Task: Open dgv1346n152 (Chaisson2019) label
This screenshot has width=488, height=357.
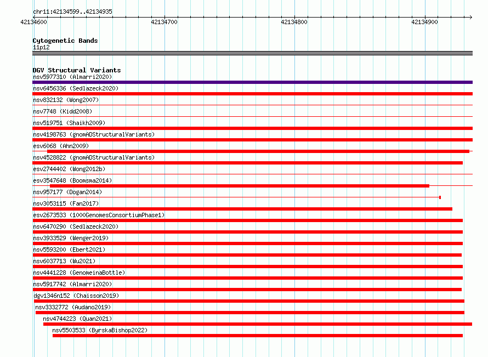Action: coord(76,296)
